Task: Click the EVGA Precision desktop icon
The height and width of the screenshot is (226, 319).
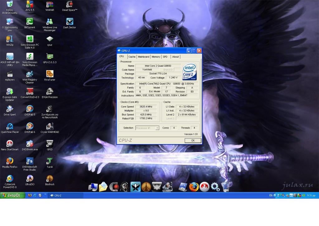Action: (x=50, y=93)
